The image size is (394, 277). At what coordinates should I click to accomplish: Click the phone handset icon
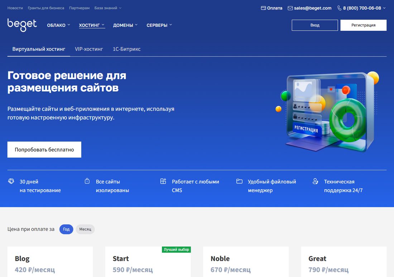click(x=339, y=8)
